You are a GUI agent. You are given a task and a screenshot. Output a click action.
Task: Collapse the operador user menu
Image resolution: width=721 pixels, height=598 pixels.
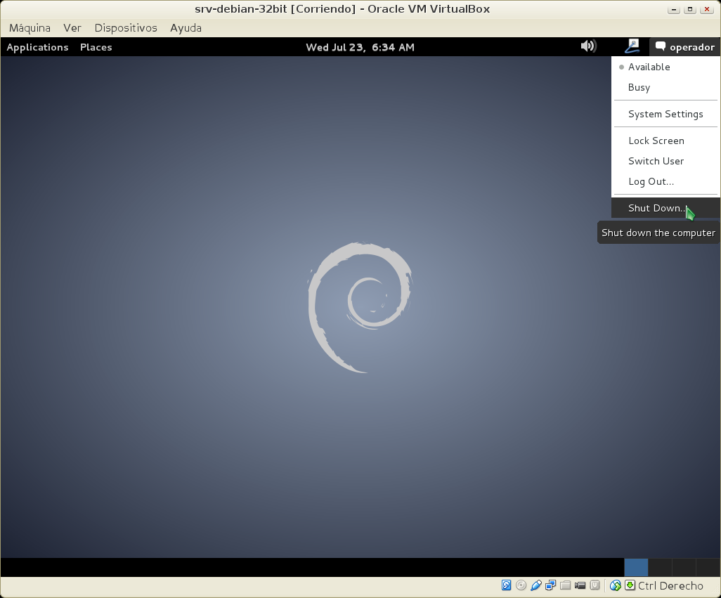(x=684, y=47)
